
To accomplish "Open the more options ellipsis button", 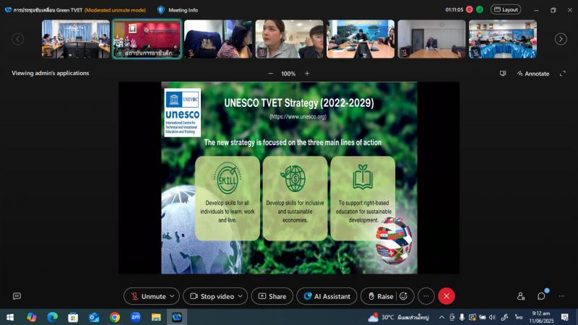I will tap(426, 296).
